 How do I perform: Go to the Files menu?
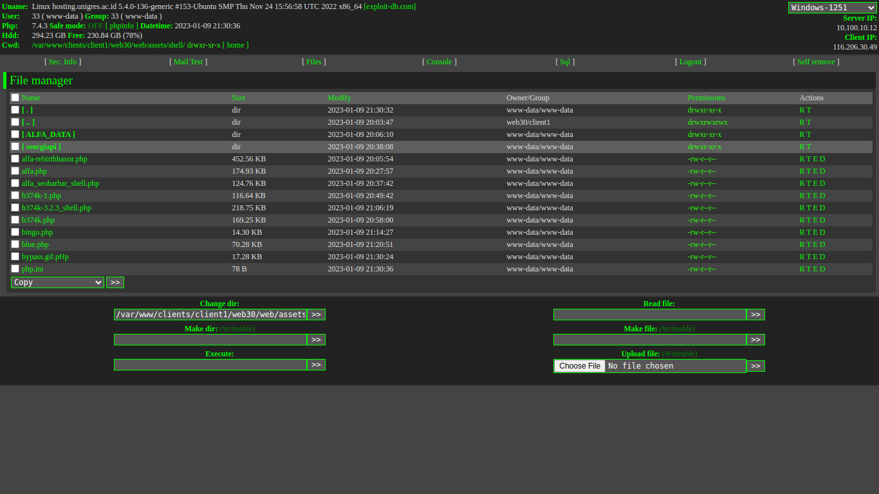(314, 62)
